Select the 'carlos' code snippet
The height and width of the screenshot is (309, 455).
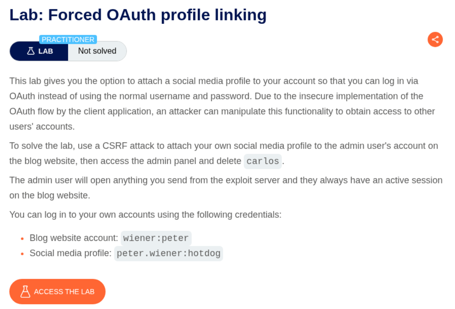click(x=263, y=161)
